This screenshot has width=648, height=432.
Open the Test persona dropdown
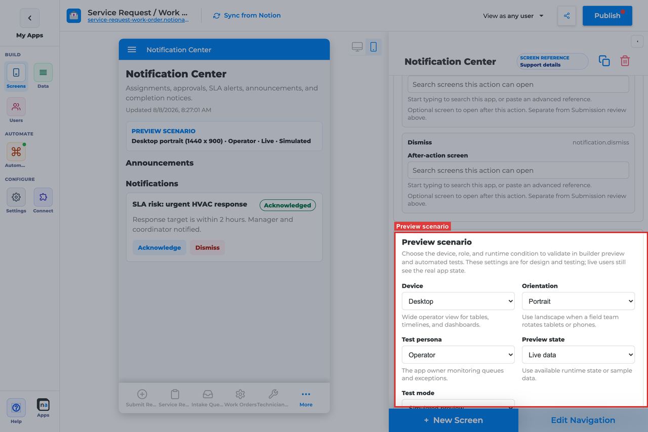458,355
